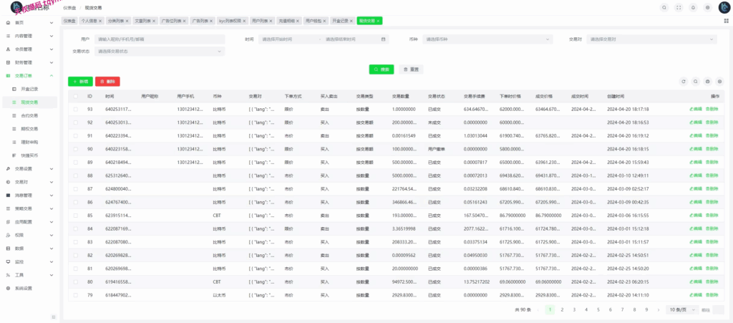Check the row with ID 91
The height and width of the screenshot is (323, 733).
click(x=76, y=135)
